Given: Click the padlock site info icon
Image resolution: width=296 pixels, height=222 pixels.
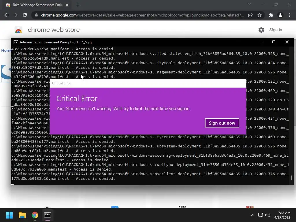Looking at the screenshot, I should point(36,15).
